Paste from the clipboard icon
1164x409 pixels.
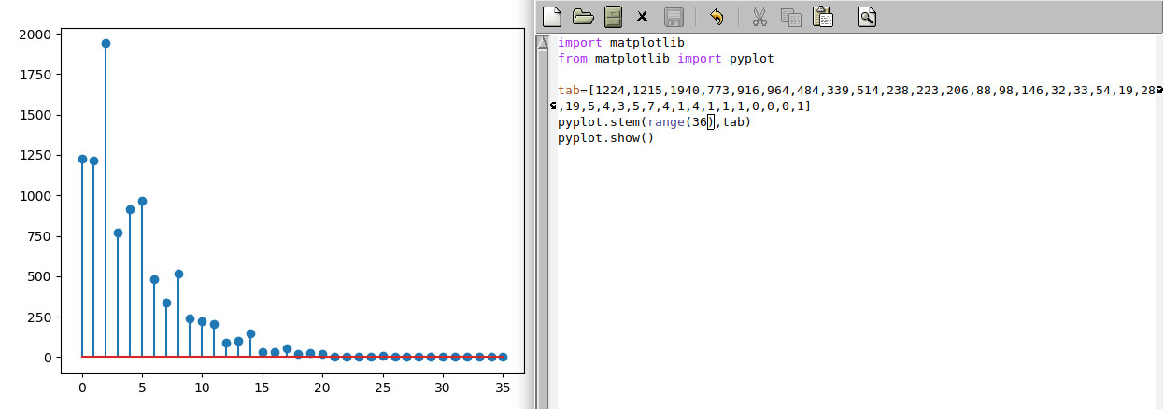(x=822, y=16)
